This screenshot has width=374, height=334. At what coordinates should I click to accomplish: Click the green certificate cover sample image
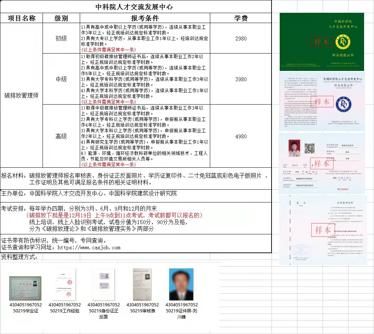coord(322,42)
